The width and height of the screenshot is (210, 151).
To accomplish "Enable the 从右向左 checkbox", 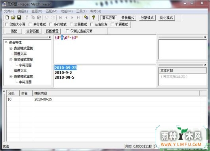I will [92, 24].
